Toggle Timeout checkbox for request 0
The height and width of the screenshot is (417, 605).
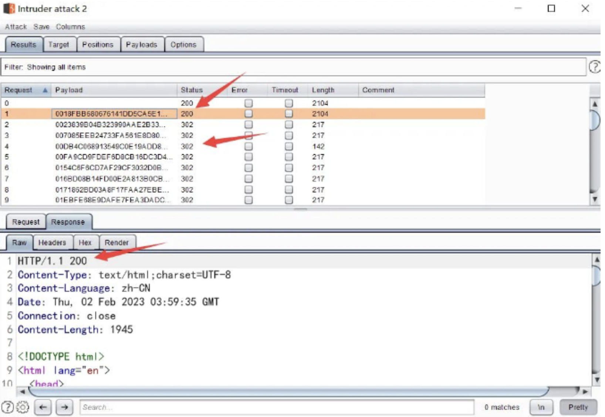[x=289, y=103]
